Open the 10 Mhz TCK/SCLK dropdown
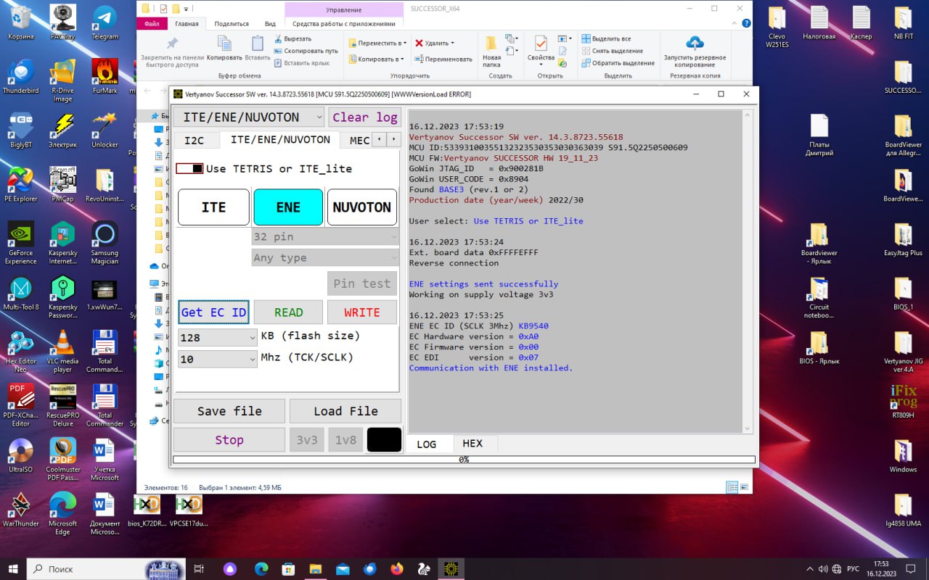Viewport: 929px width, 580px height. click(218, 359)
